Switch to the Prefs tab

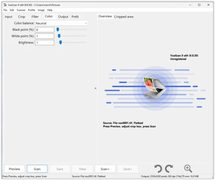click(75, 17)
